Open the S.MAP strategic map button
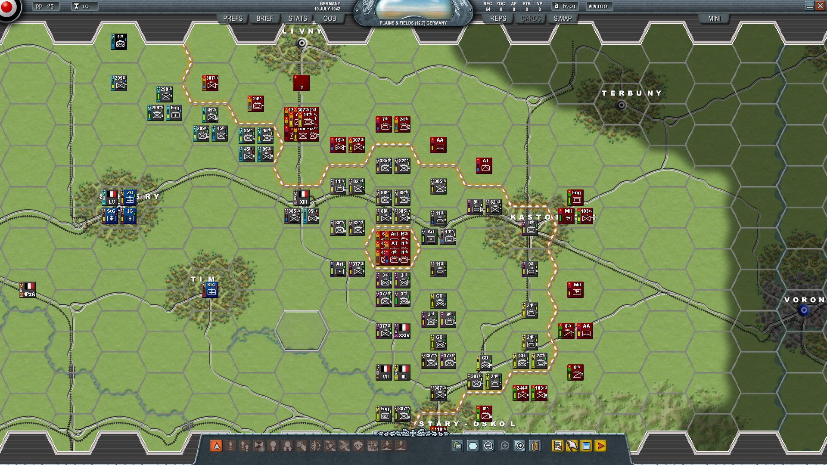Viewport: 827px width, 465px height. pos(563,19)
